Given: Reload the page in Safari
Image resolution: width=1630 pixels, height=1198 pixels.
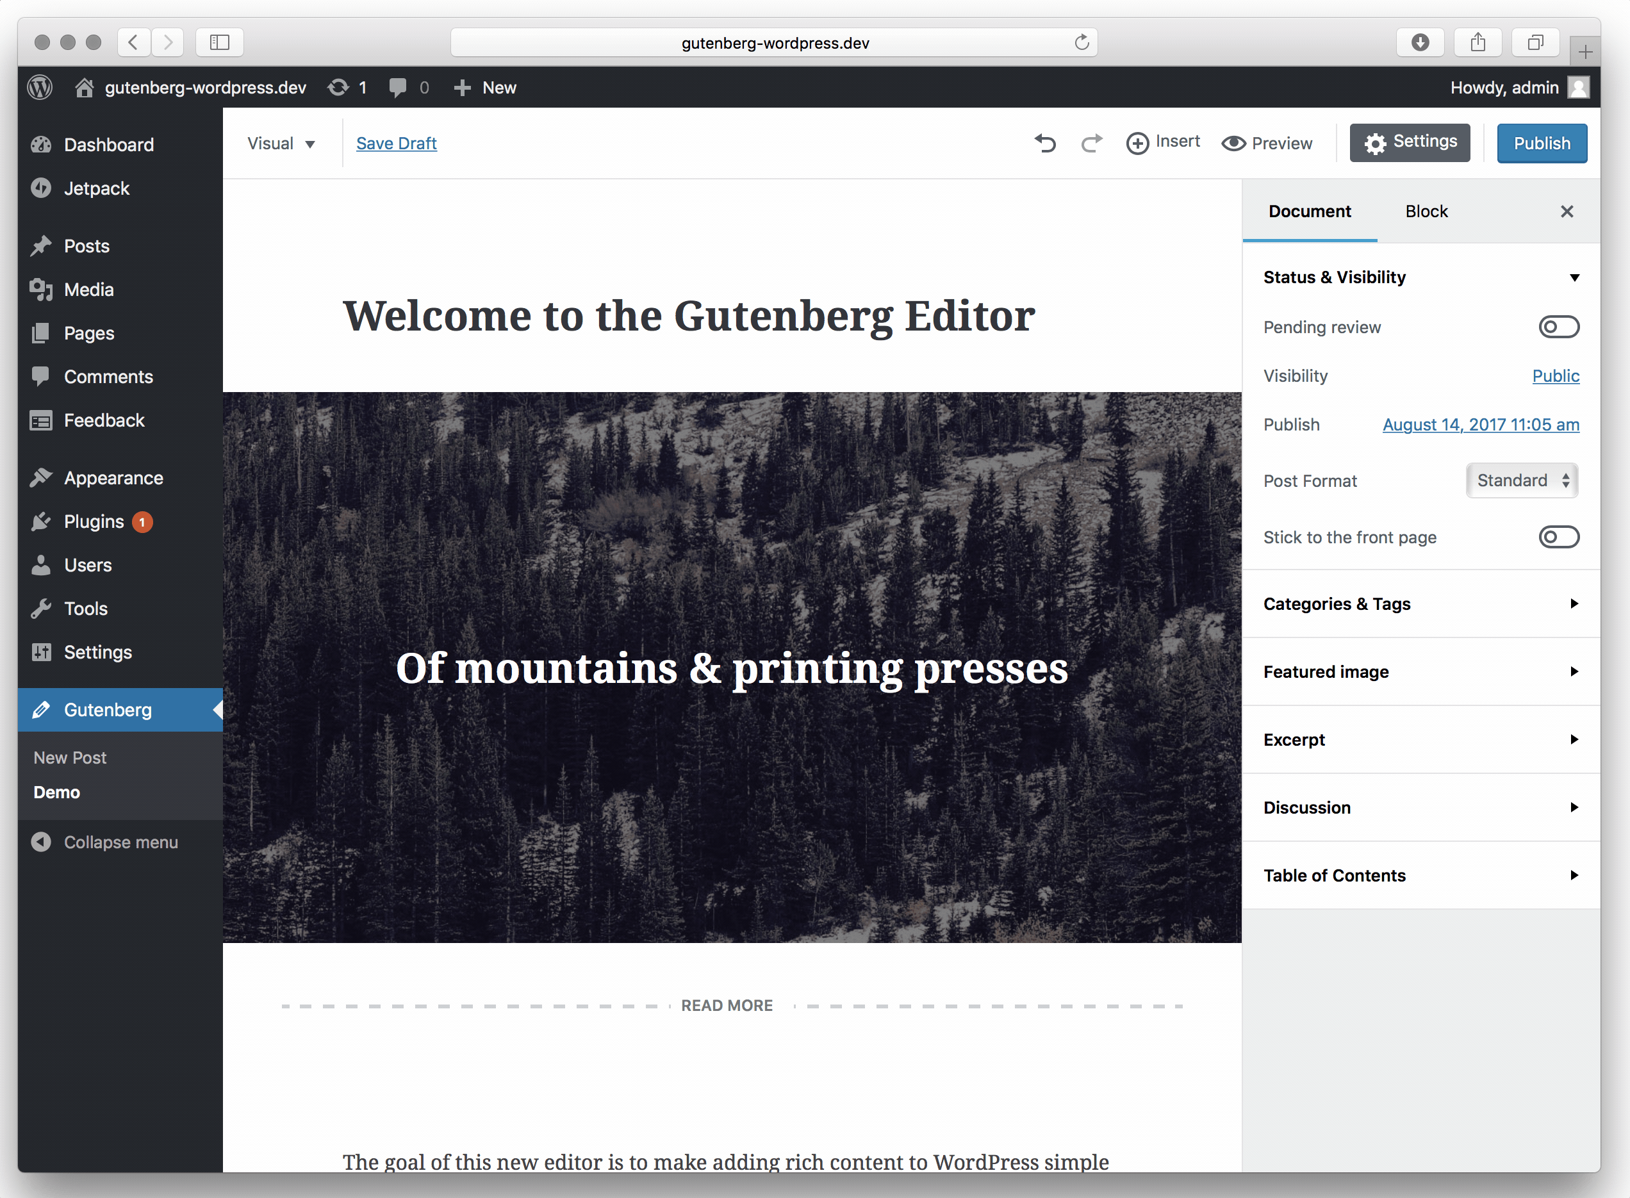Looking at the screenshot, I should point(1081,42).
